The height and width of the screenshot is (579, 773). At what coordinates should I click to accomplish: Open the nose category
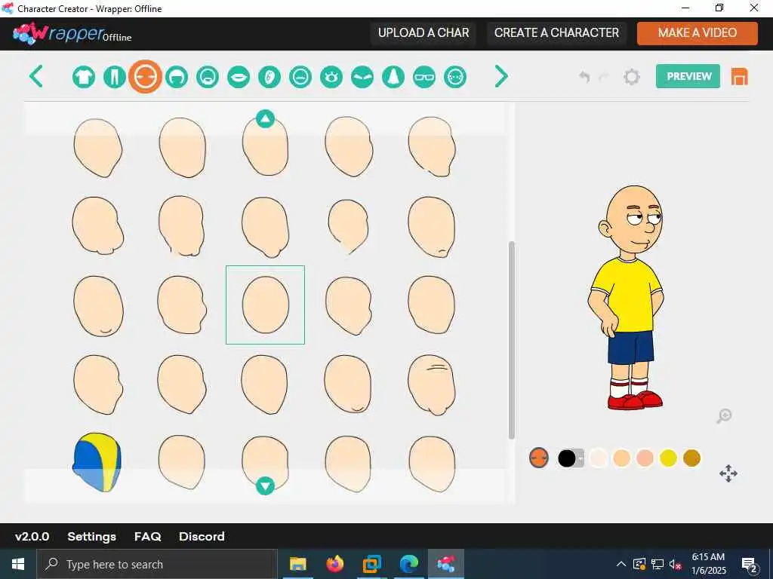click(393, 78)
